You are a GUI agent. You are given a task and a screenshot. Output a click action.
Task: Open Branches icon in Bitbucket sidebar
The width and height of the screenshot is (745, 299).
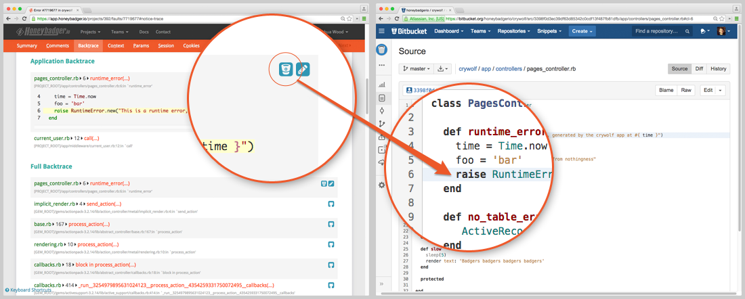(382, 124)
